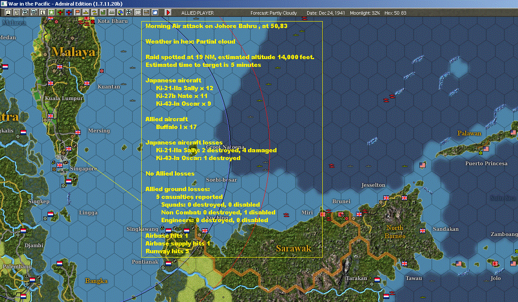Screen dimensions: 518x302
Task: Open the document list icon in toolbar
Action: point(16,13)
